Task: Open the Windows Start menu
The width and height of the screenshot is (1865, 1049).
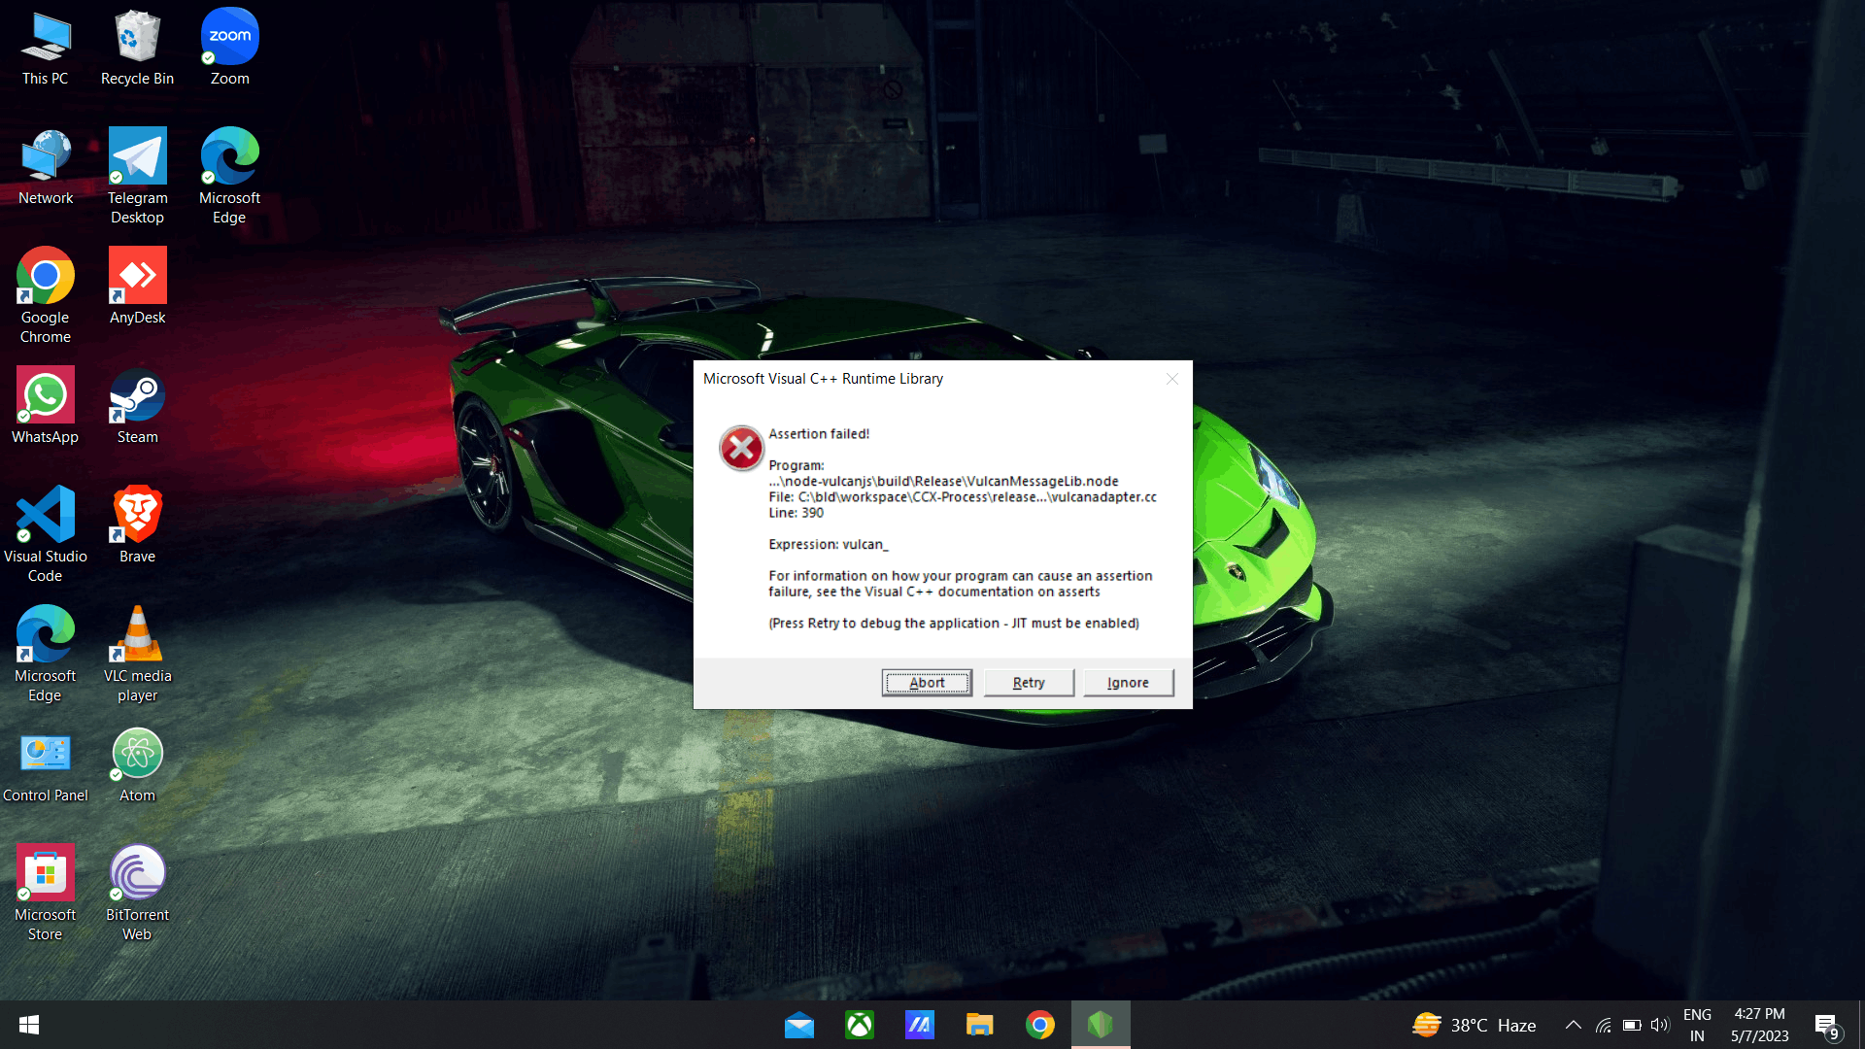Action: coord(29,1025)
